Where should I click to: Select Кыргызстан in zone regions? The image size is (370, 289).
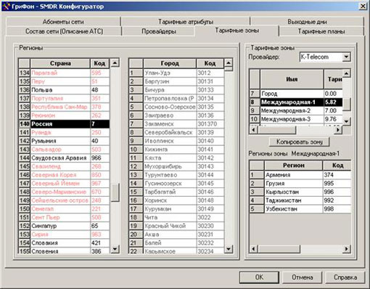(x=300, y=192)
